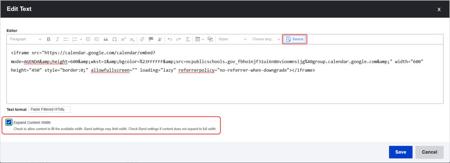Click the abbreviation (a') toolbar icon

point(160,39)
